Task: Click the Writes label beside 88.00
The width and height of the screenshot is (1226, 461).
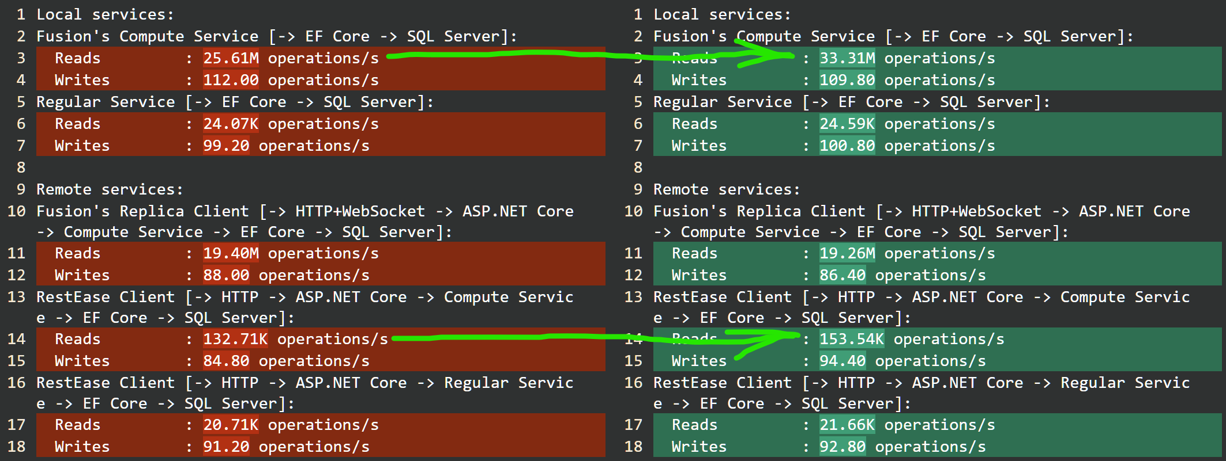Action: click(82, 275)
